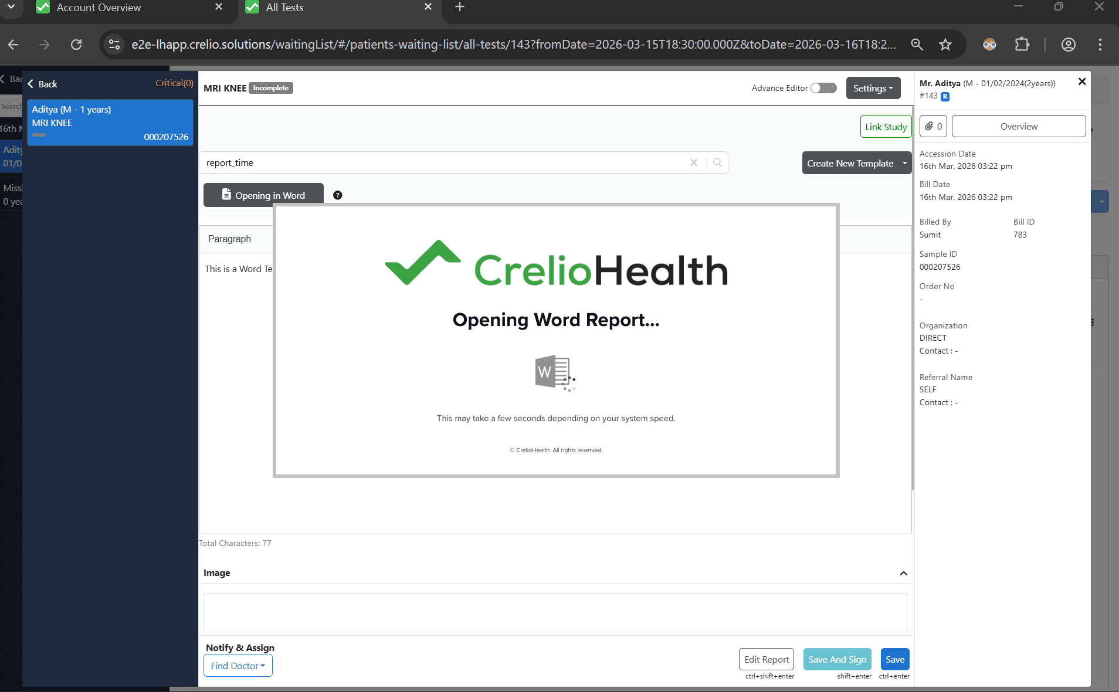Clear the report_time search field

tap(694, 162)
